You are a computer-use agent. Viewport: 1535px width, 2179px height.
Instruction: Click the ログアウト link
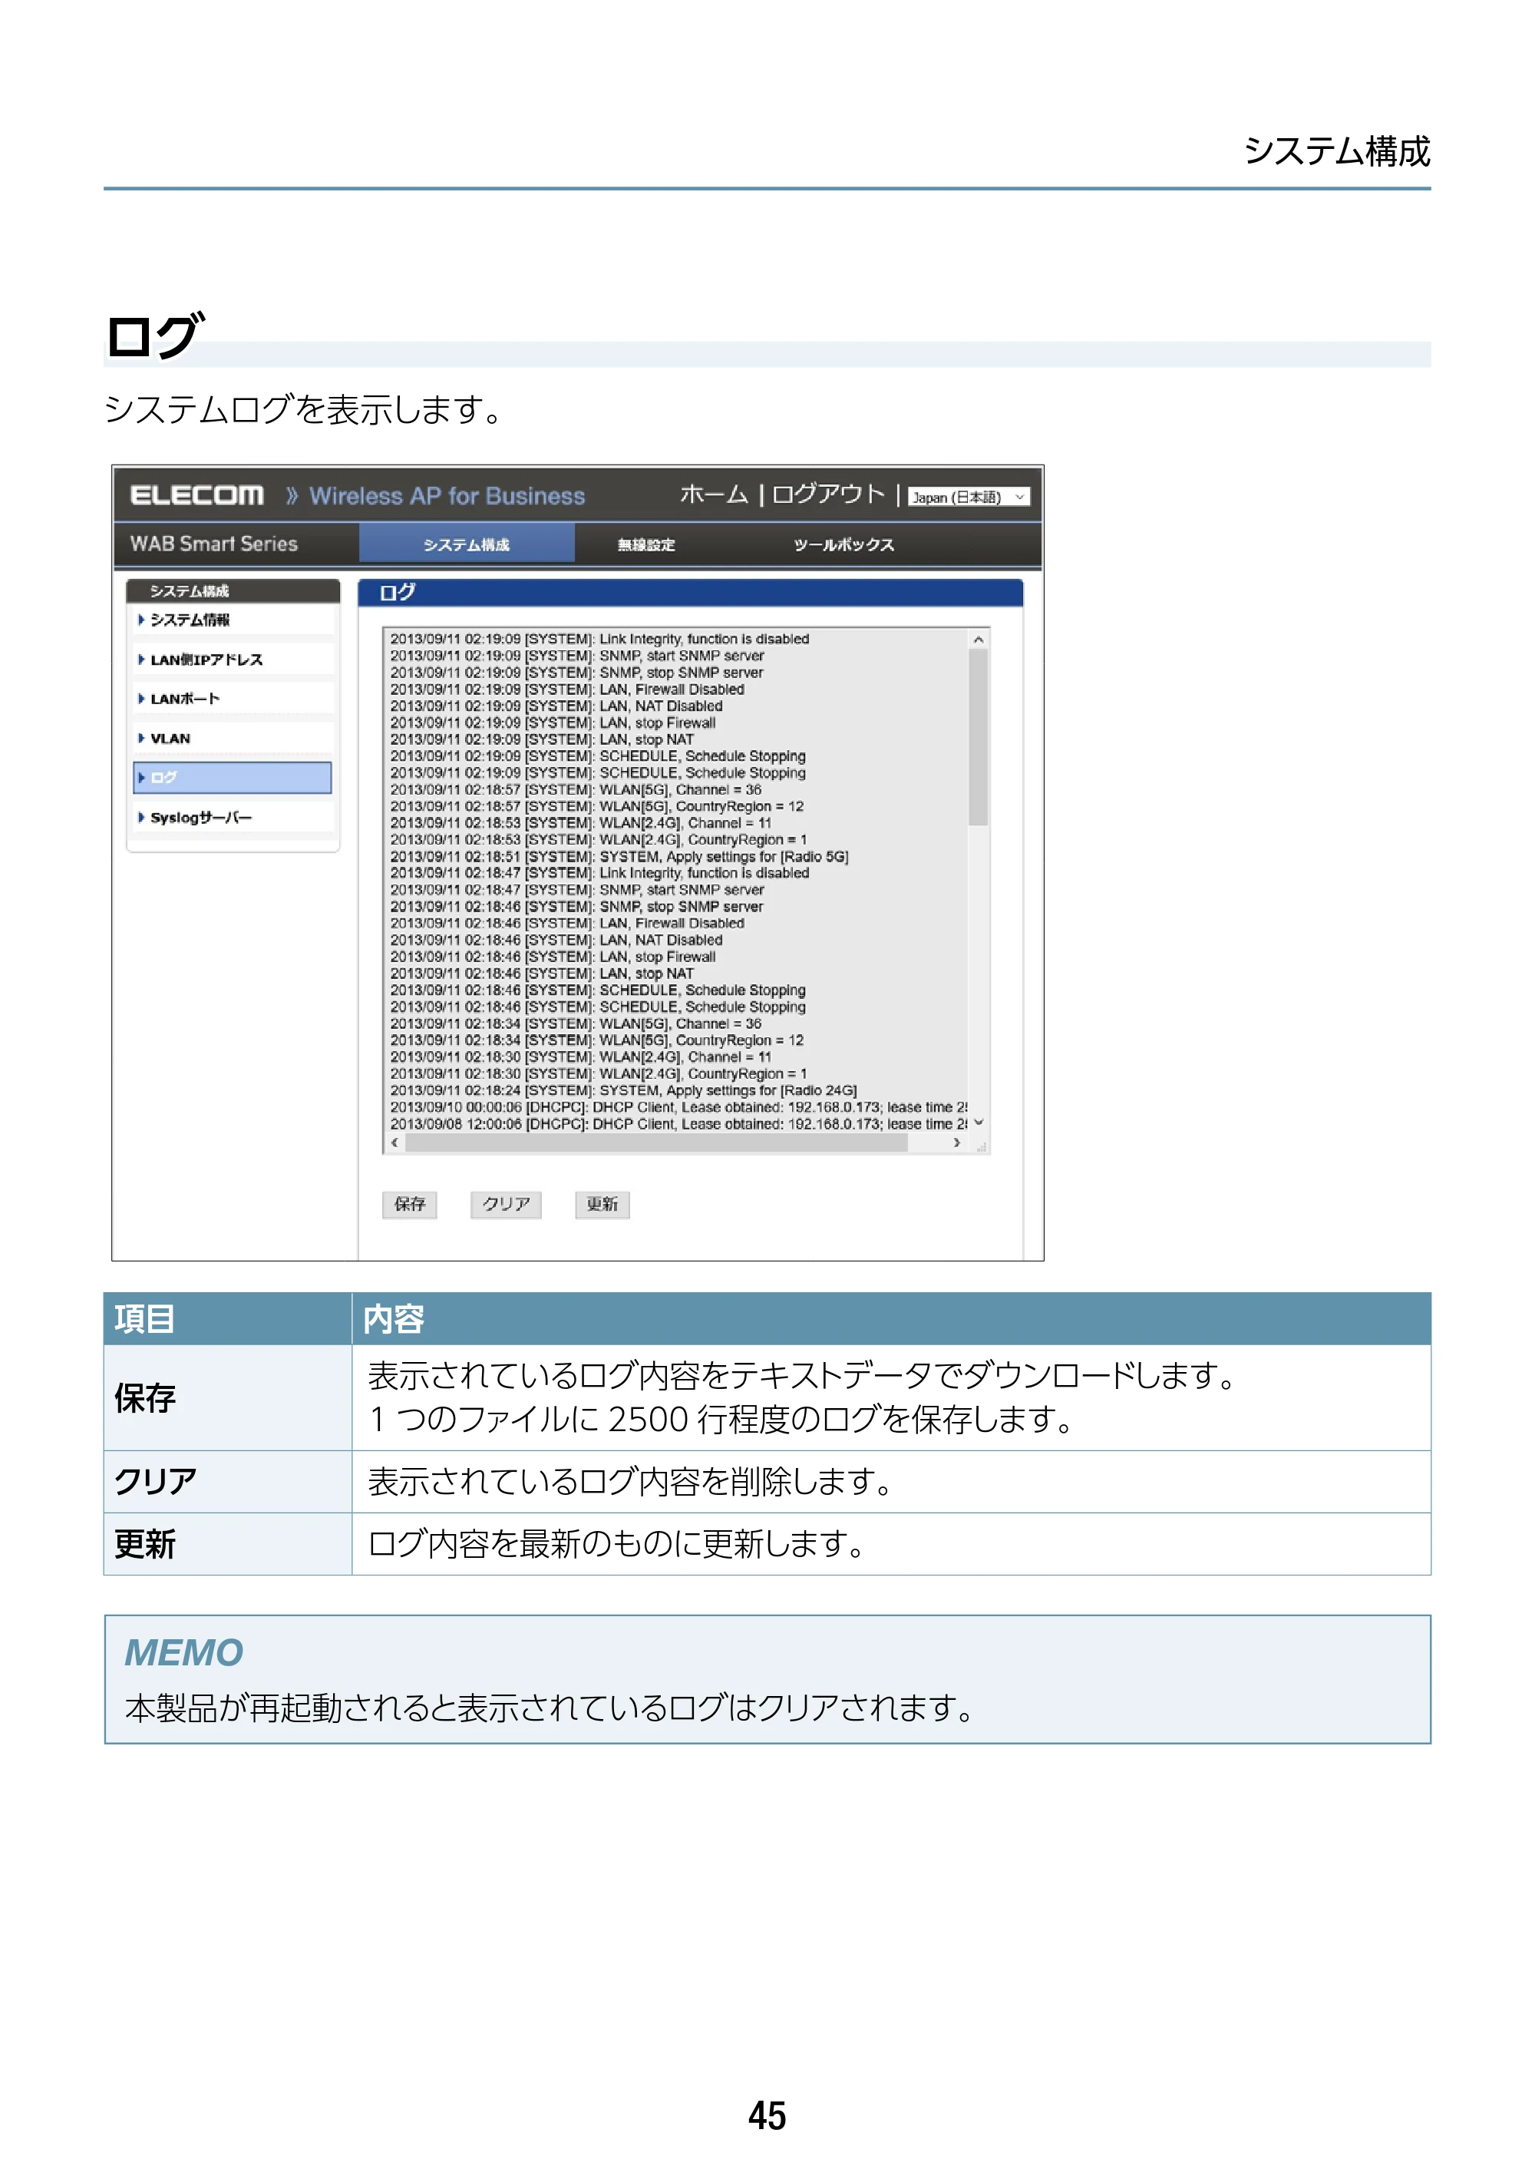[x=827, y=494]
